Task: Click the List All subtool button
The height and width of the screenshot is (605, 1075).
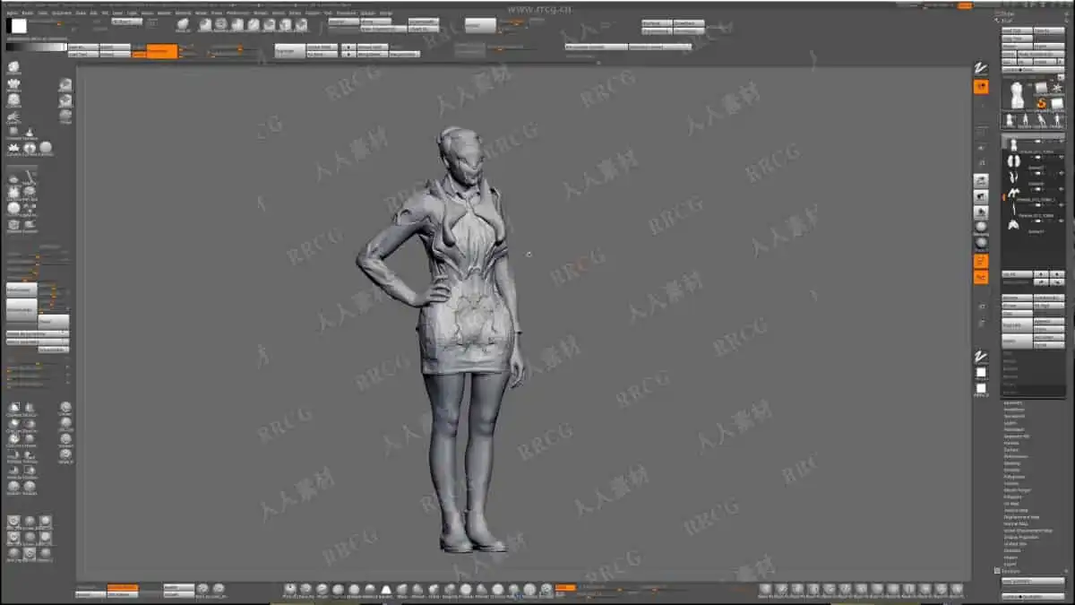Action: (1018, 274)
